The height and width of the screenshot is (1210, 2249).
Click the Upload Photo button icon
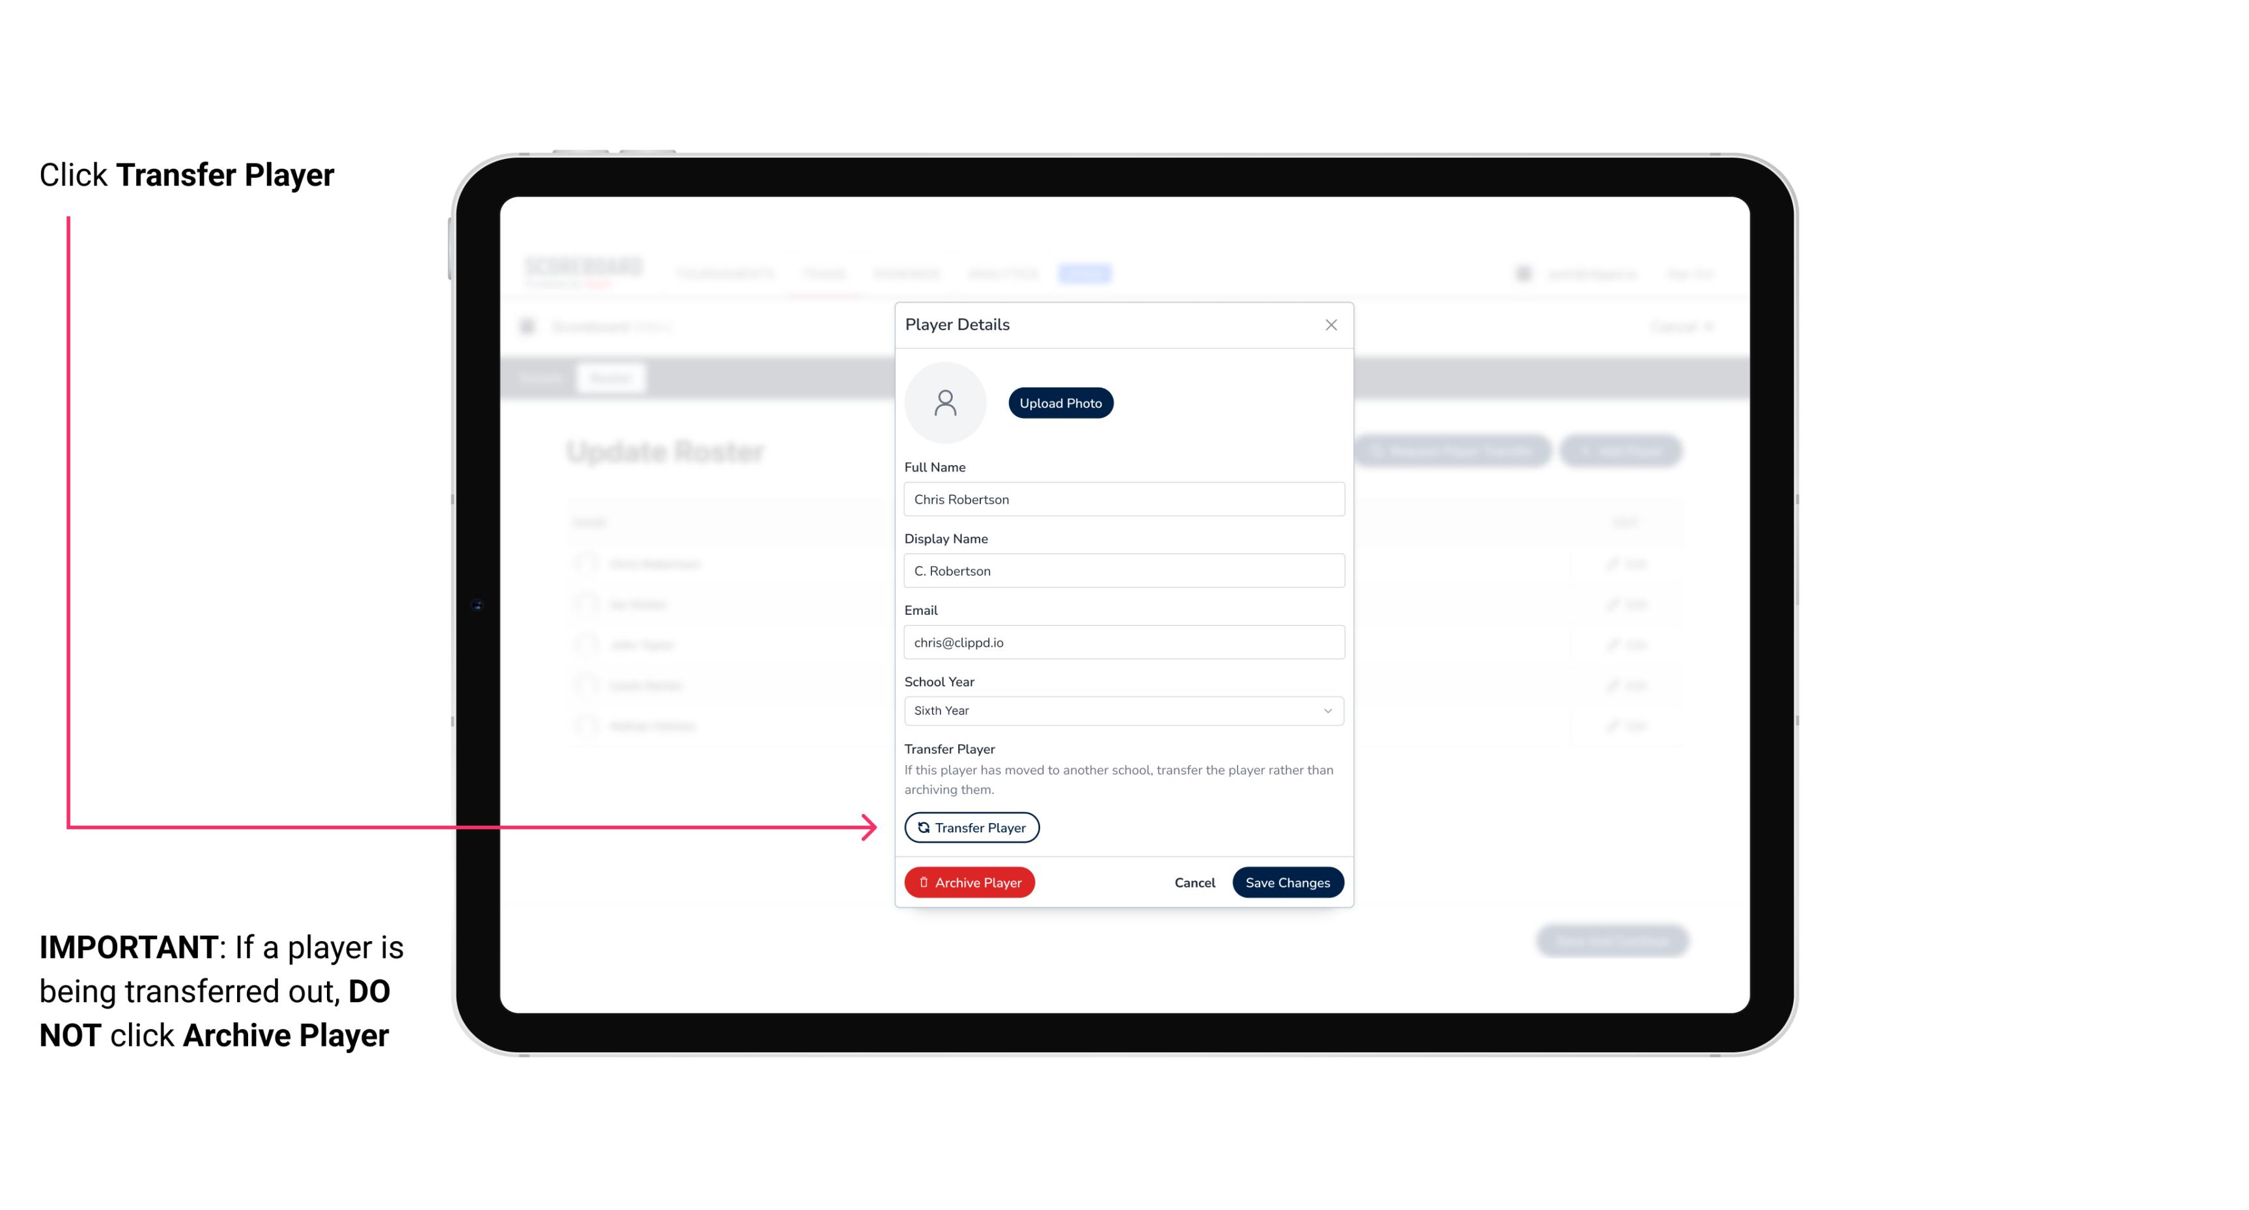click(x=1060, y=402)
